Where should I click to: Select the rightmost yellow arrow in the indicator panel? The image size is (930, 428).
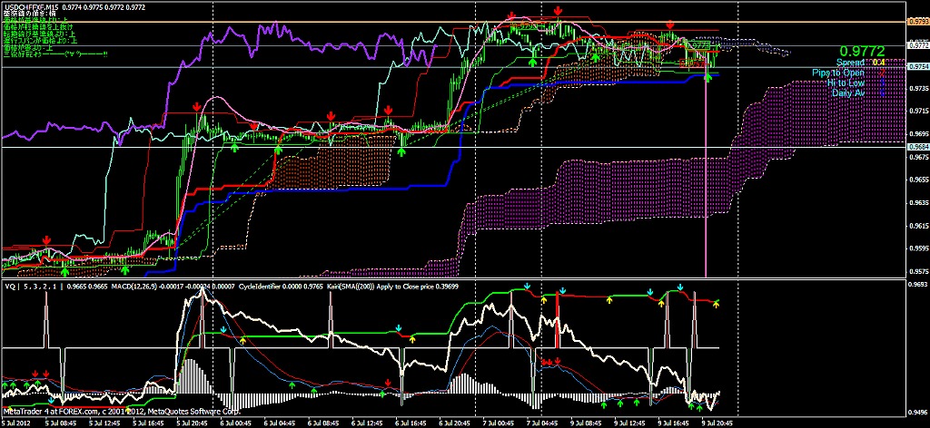(x=717, y=304)
